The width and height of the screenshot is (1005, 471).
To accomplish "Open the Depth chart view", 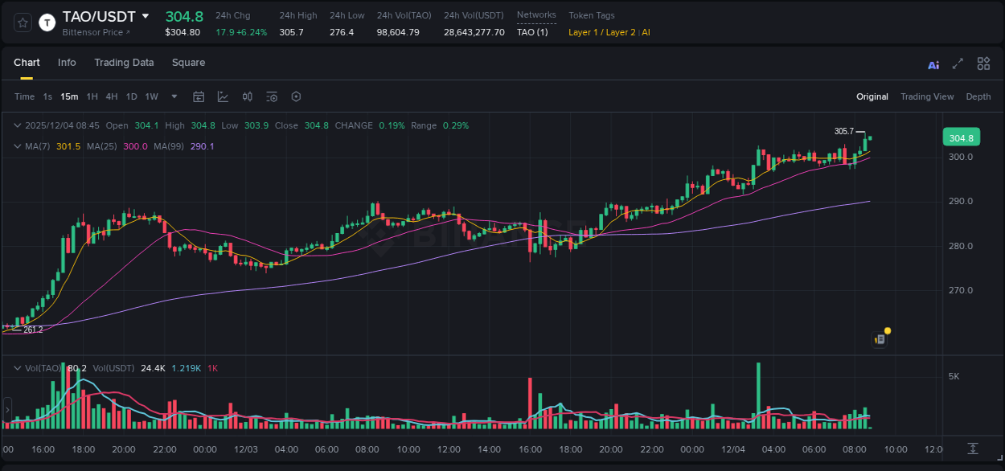I will (978, 96).
